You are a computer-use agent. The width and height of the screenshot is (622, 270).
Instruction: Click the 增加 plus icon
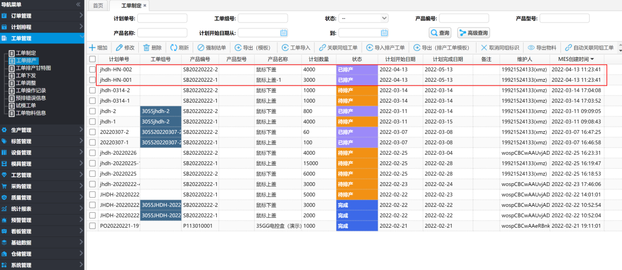tap(92, 48)
